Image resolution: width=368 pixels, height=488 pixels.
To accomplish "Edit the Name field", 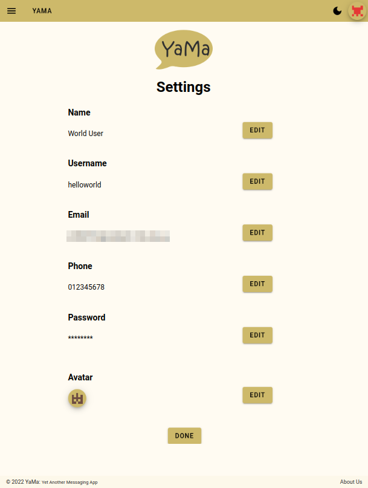I will 257,130.
